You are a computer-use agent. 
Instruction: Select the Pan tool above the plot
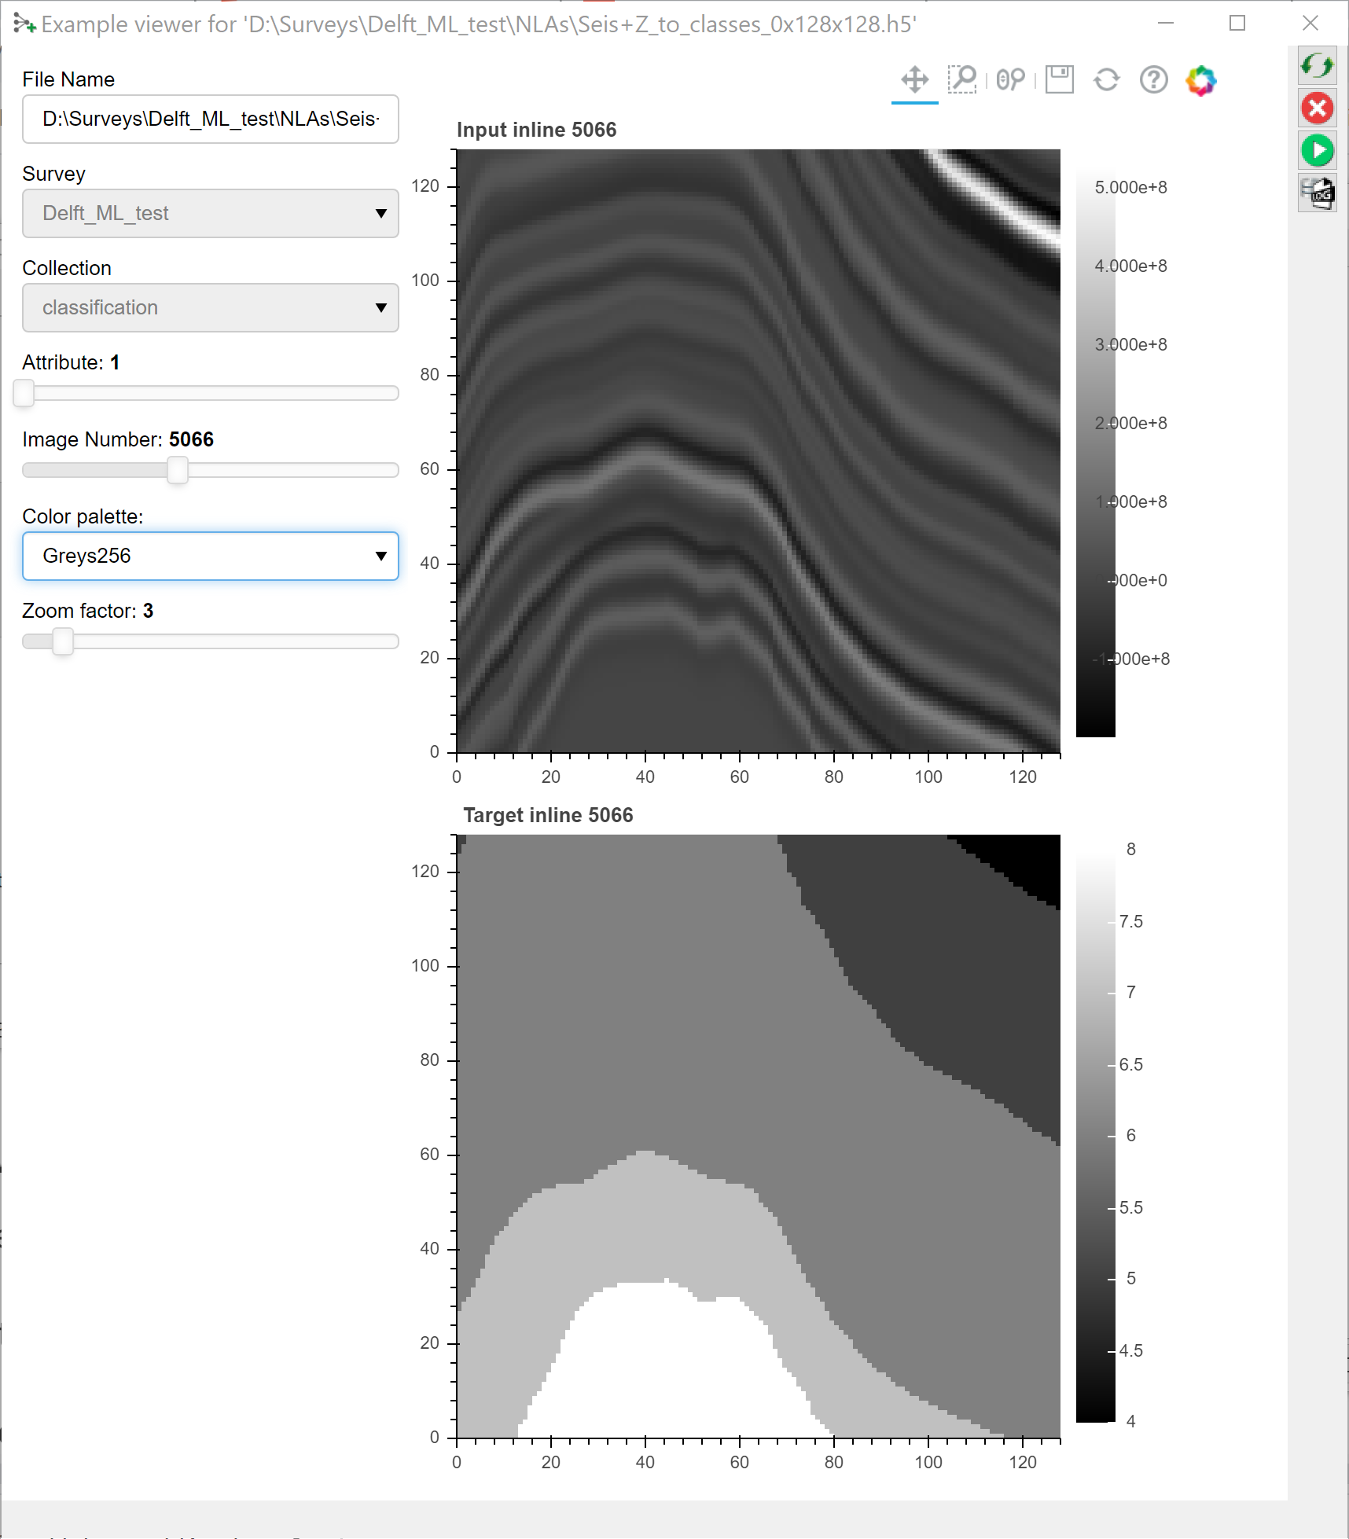[x=914, y=79]
